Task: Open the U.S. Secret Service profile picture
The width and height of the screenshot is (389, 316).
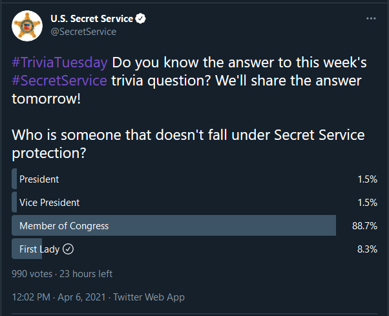Action: pos(27,26)
